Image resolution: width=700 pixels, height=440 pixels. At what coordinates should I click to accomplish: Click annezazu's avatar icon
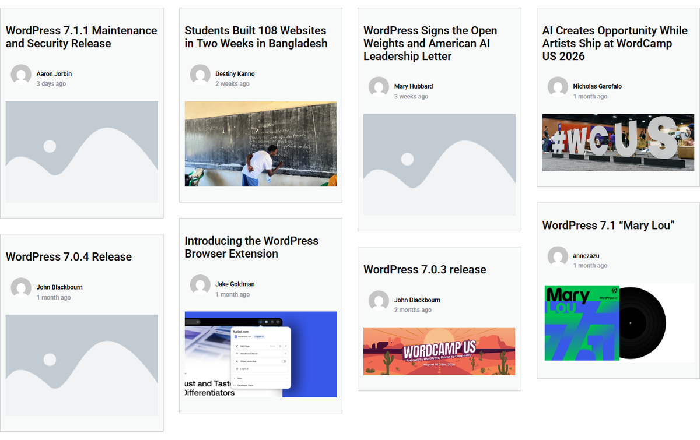click(558, 256)
